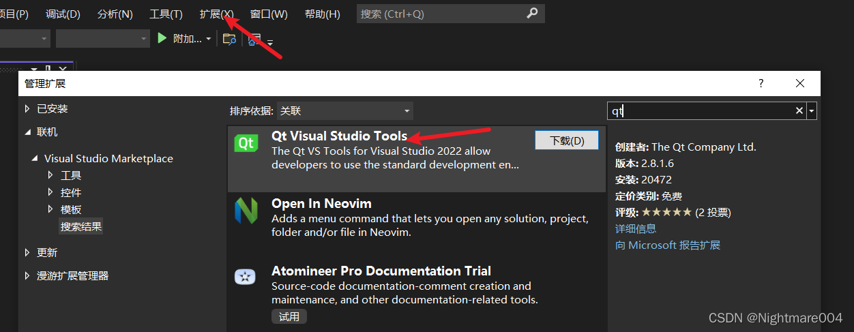The image size is (854, 332).
Task: Clear the qt search text with X
Action: [x=799, y=110]
